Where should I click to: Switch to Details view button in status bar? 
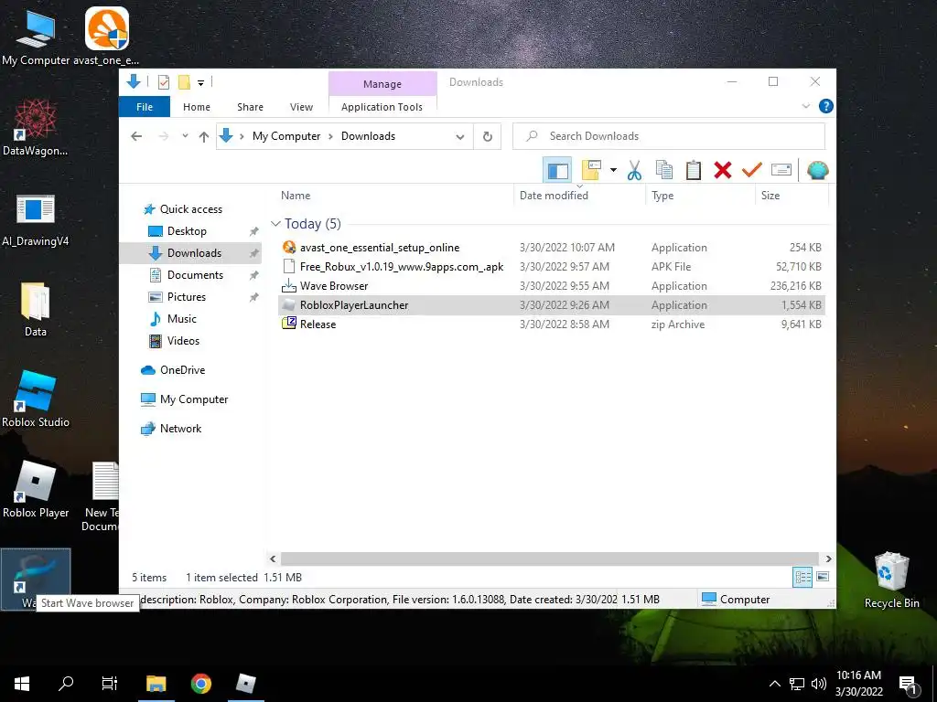tap(802, 577)
